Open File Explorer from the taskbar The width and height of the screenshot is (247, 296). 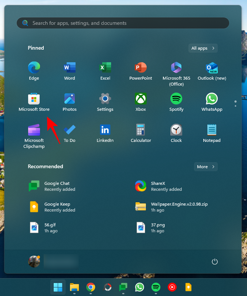[74, 287]
